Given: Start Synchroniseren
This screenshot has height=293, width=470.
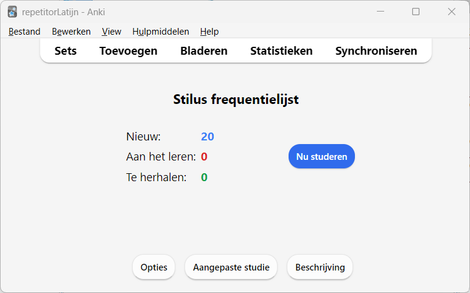Looking at the screenshot, I should coord(376,51).
